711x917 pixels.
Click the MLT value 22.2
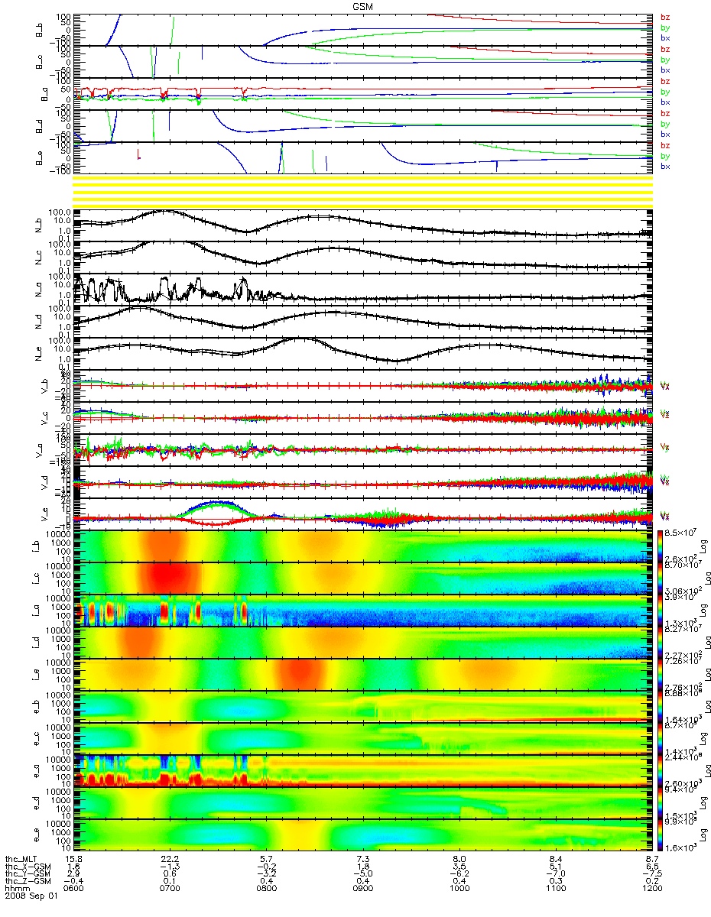170,859
